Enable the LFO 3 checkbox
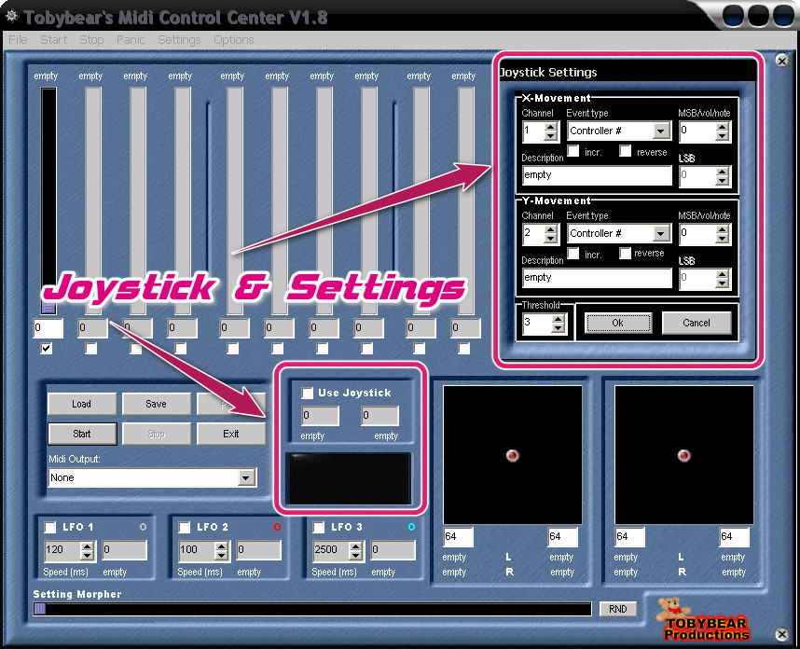The width and height of the screenshot is (800, 649). (x=318, y=527)
